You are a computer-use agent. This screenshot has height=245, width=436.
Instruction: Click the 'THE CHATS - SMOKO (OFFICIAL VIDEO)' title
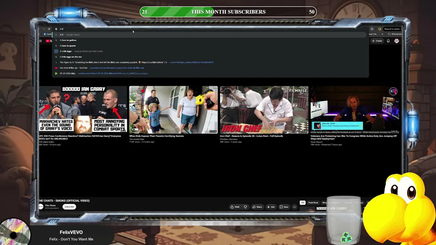click(64, 201)
